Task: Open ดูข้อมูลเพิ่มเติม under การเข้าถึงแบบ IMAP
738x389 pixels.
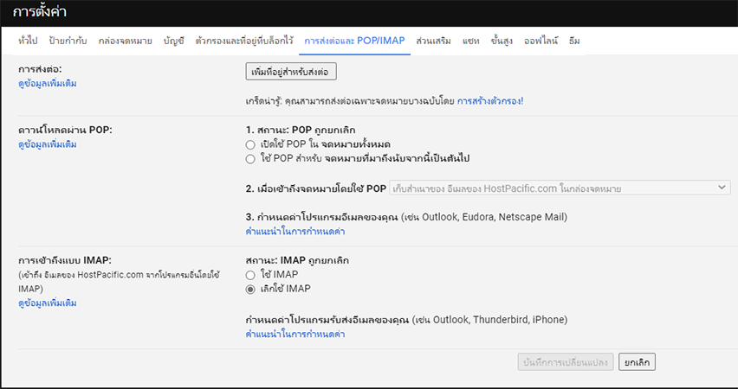Action: click(x=47, y=303)
